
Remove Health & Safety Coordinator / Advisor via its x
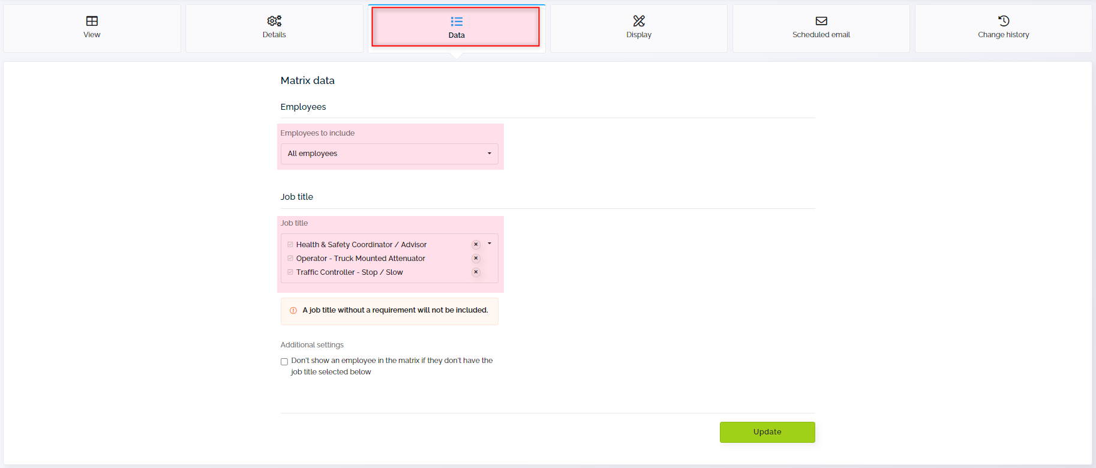(x=476, y=244)
